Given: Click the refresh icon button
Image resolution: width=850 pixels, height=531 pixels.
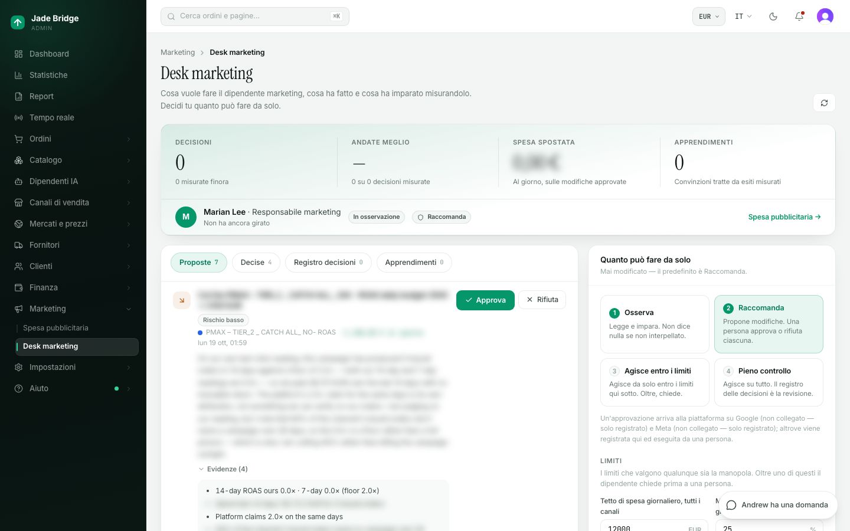Looking at the screenshot, I should (824, 103).
